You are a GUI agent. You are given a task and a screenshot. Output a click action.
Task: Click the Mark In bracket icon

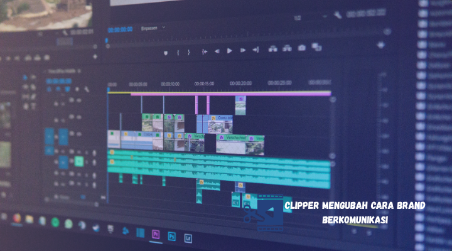(178, 53)
